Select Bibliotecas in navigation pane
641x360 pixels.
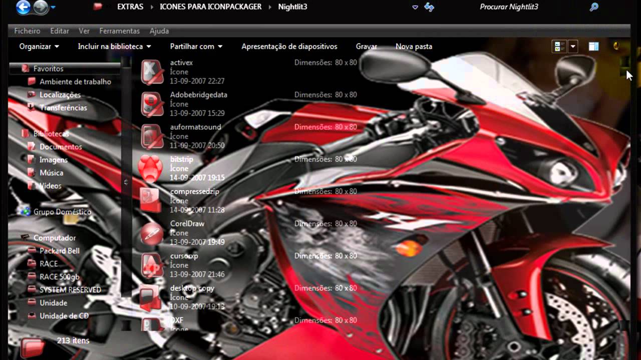click(51, 133)
